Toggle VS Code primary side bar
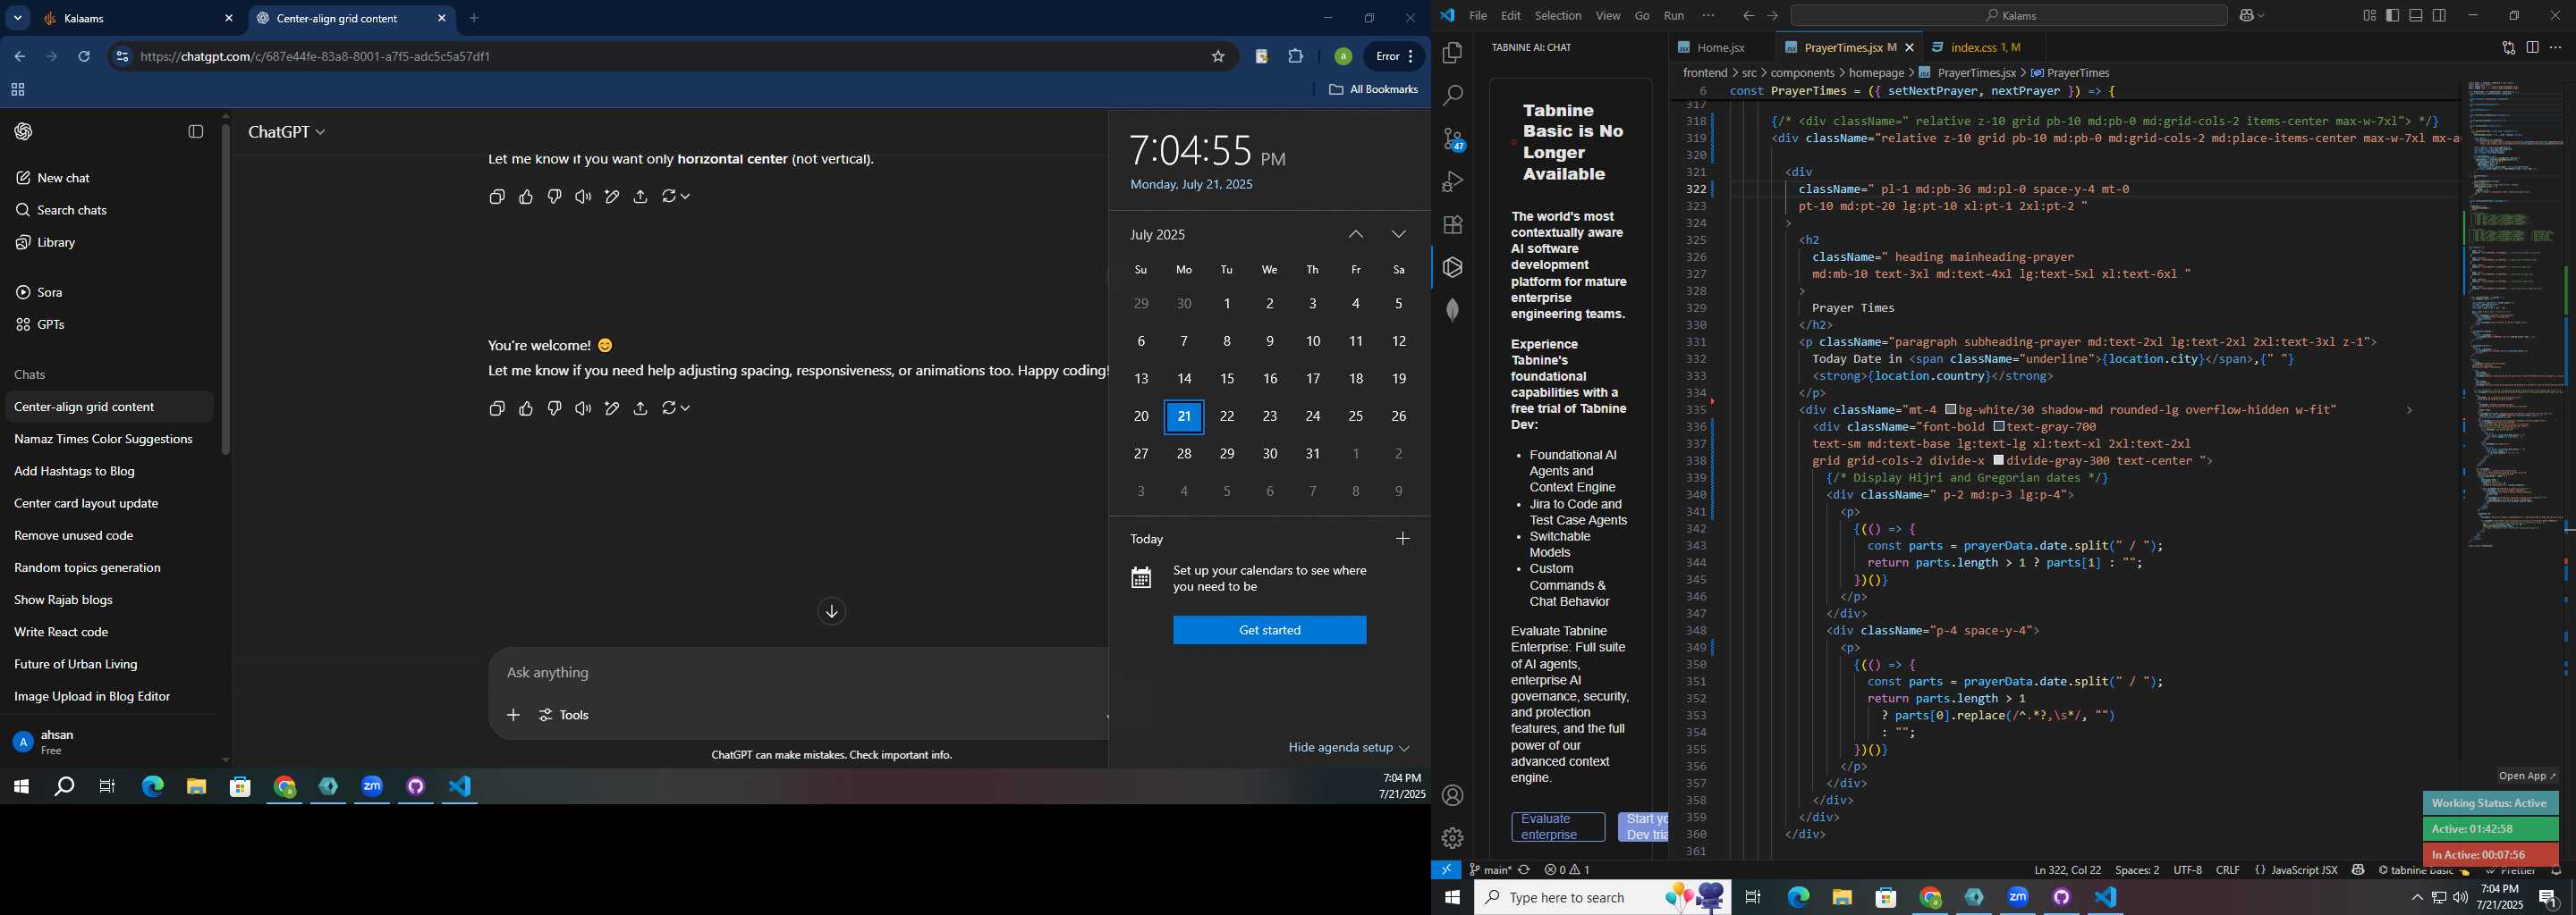Image resolution: width=2576 pixels, height=915 pixels. 2392,16
